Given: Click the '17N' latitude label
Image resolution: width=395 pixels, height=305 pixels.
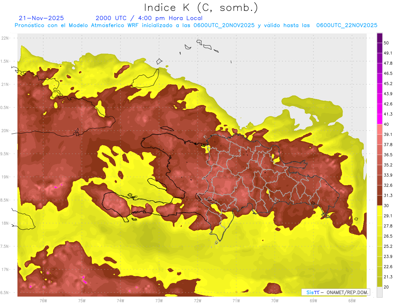Looking at the screenshot, I should 5,269.
